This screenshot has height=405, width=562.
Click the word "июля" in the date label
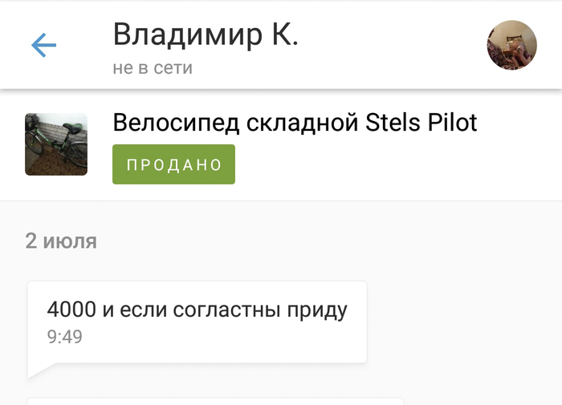click(x=70, y=241)
